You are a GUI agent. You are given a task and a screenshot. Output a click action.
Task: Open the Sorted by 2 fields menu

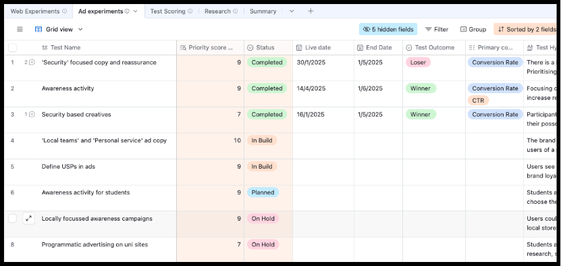point(526,30)
